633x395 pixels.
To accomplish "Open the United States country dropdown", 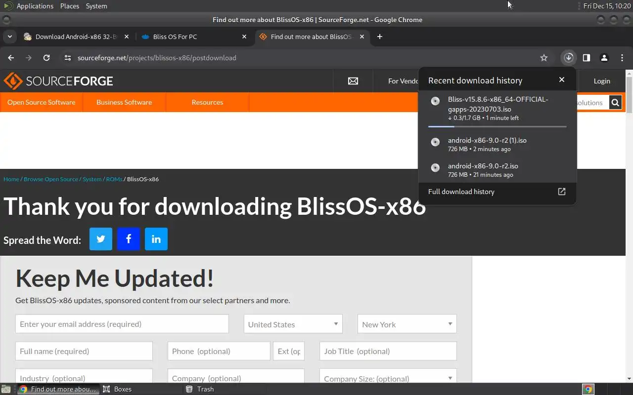I will 293,324.
